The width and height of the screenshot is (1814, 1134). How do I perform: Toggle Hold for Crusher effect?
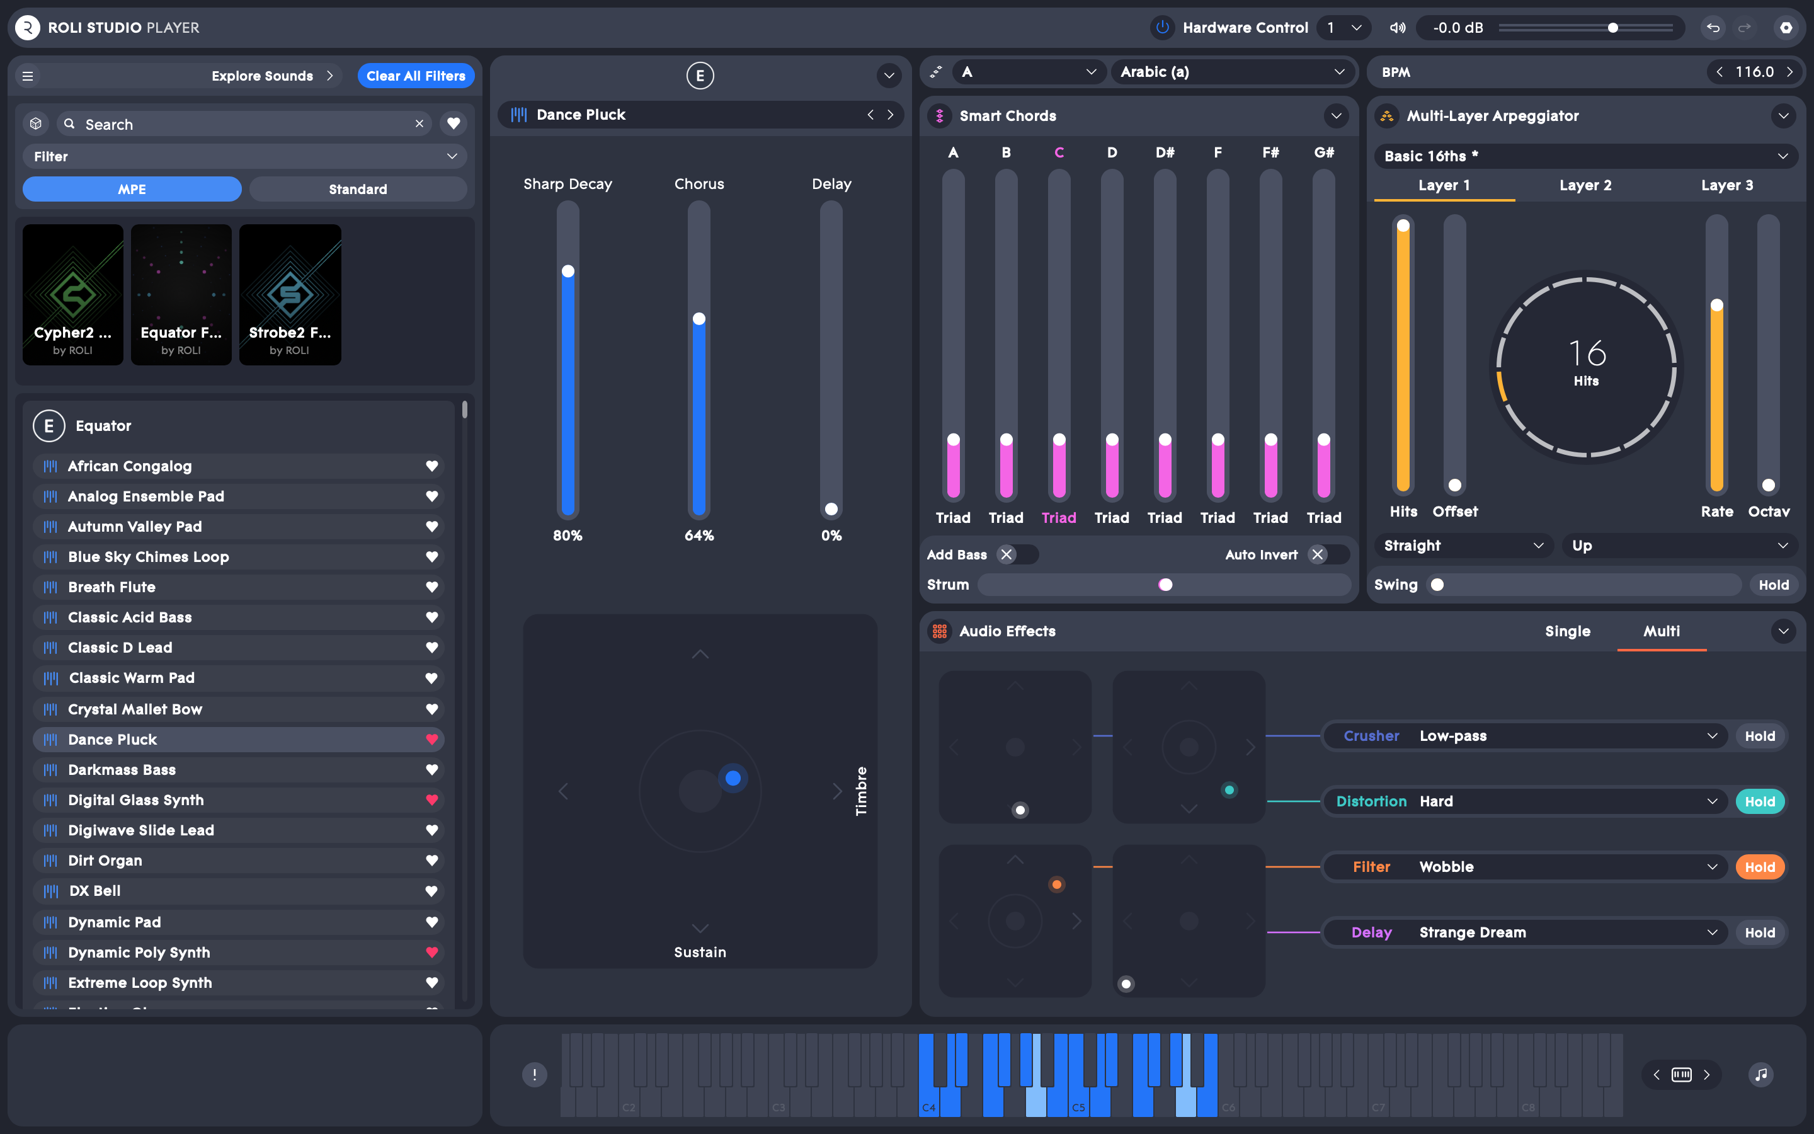tap(1759, 736)
